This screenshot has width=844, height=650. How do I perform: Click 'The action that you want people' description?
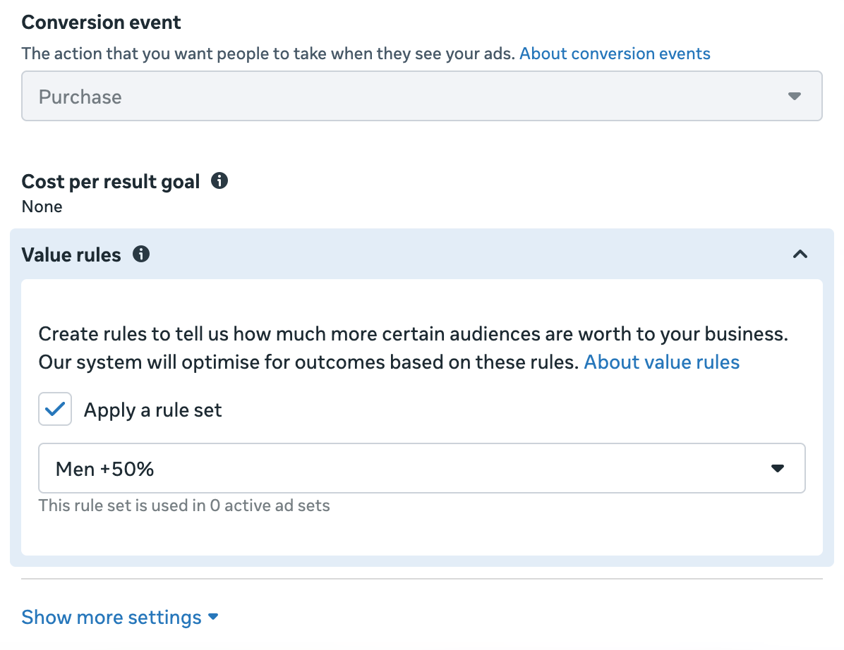[269, 54]
